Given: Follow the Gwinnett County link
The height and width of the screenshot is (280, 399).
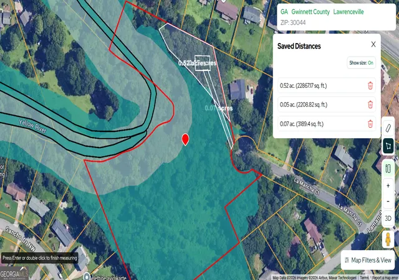Looking at the screenshot, I should point(310,12).
